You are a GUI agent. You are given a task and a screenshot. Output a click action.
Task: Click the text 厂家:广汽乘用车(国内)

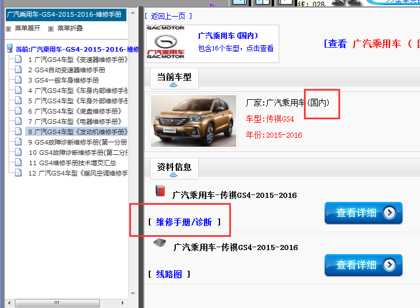tap(287, 103)
